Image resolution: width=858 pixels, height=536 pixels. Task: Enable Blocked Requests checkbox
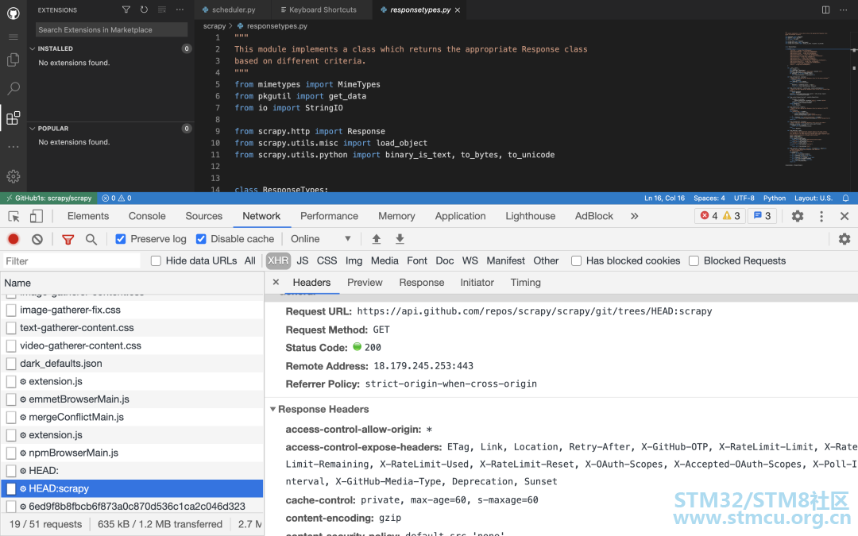pyautogui.click(x=694, y=261)
